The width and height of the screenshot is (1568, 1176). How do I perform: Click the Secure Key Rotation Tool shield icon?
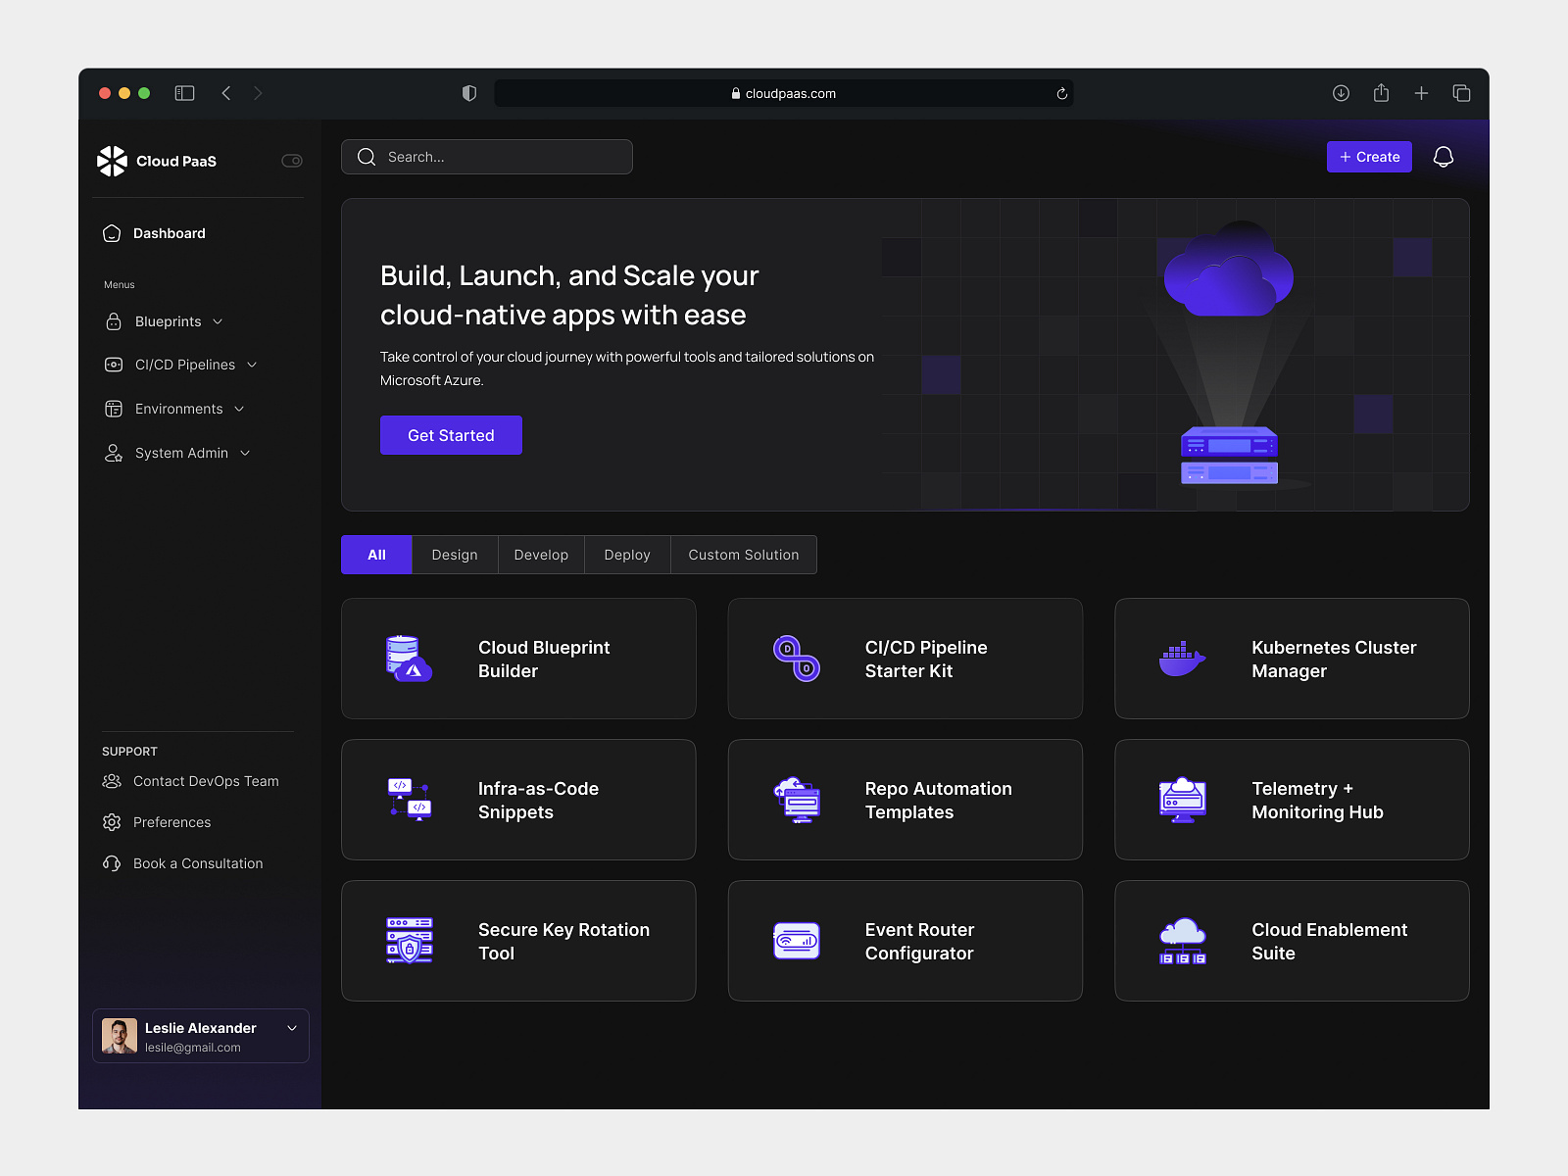pyautogui.click(x=409, y=941)
